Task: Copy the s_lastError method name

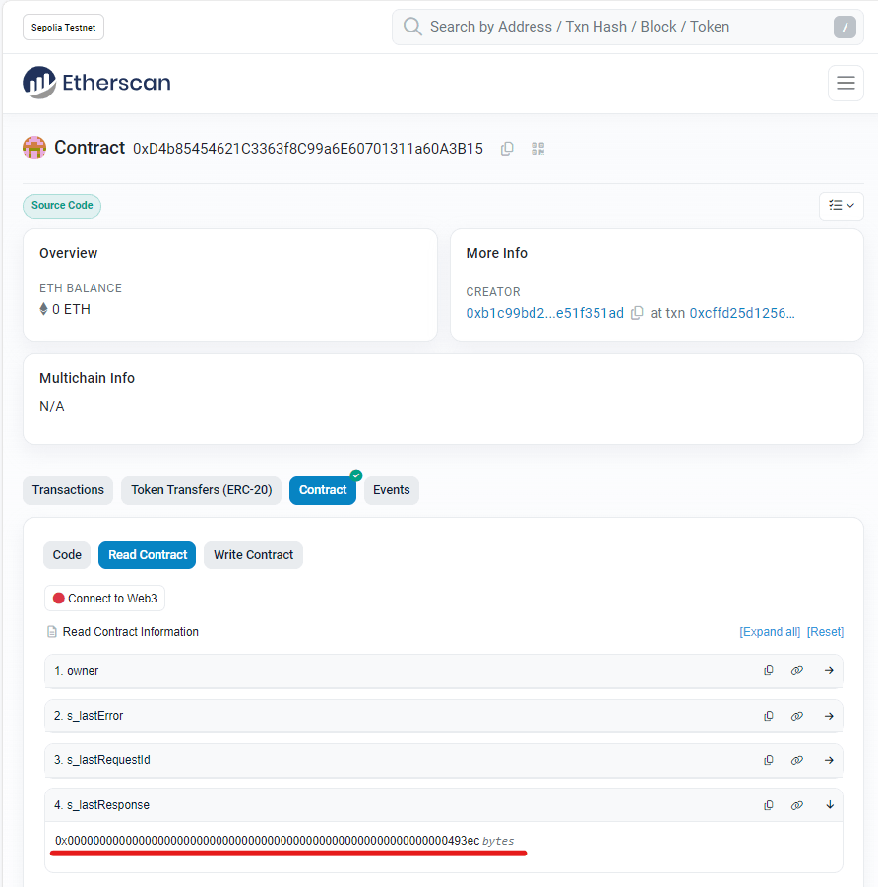Action: [x=768, y=716]
